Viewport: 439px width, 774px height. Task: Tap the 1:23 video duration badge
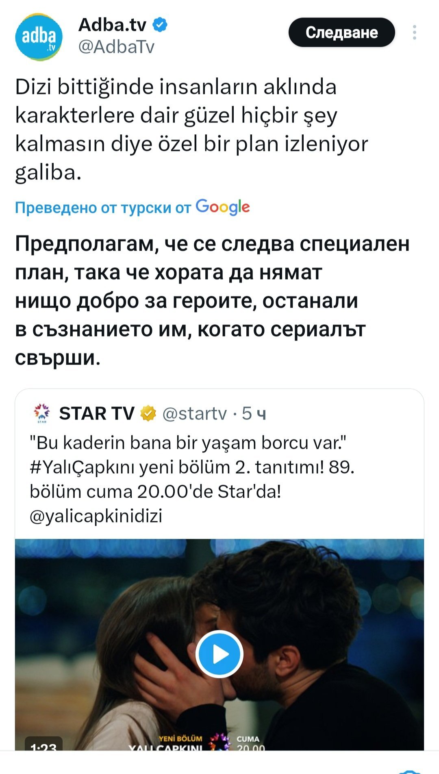tap(43, 744)
